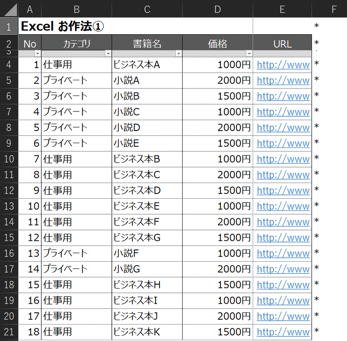
Task: Click the 書籍名 header cell
Action: pyautogui.click(x=147, y=43)
